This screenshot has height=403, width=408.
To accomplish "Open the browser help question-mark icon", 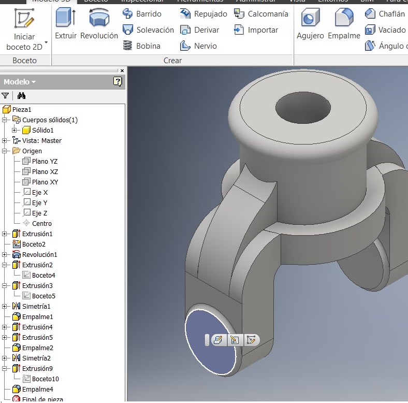I will click(x=118, y=81).
